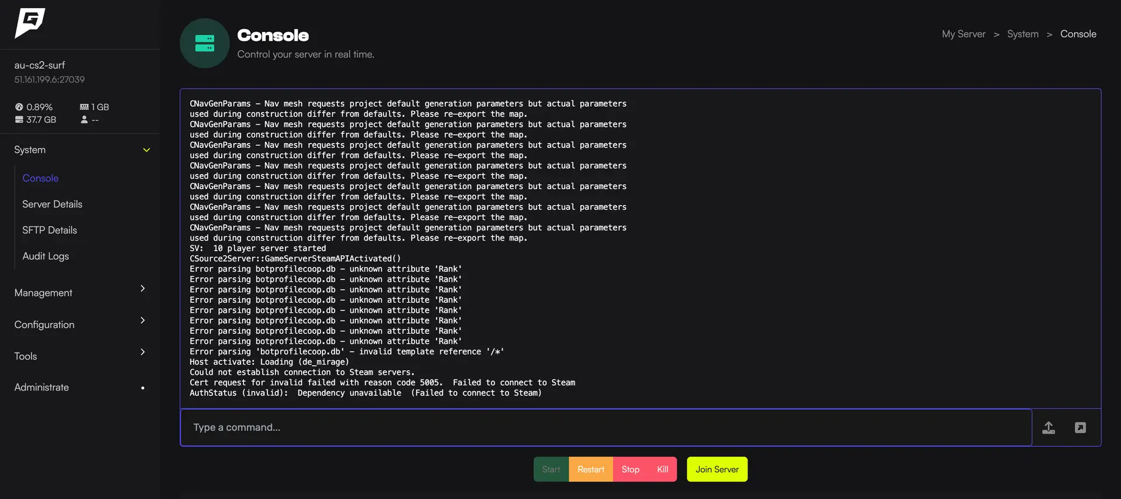The height and width of the screenshot is (499, 1121).
Task: Click the RAM memory icon
Action: [84, 107]
